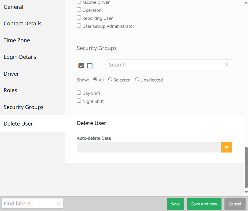Click the scrollbar down arrow
248x211 pixels.
tap(246, 192)
